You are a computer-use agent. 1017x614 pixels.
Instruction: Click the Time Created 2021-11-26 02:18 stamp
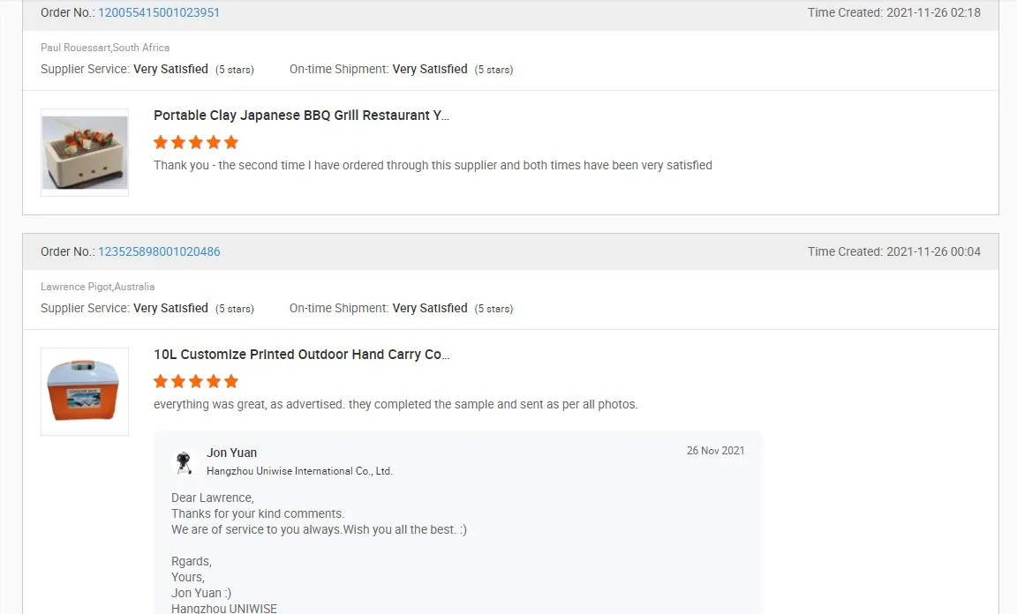pos(893,12)
